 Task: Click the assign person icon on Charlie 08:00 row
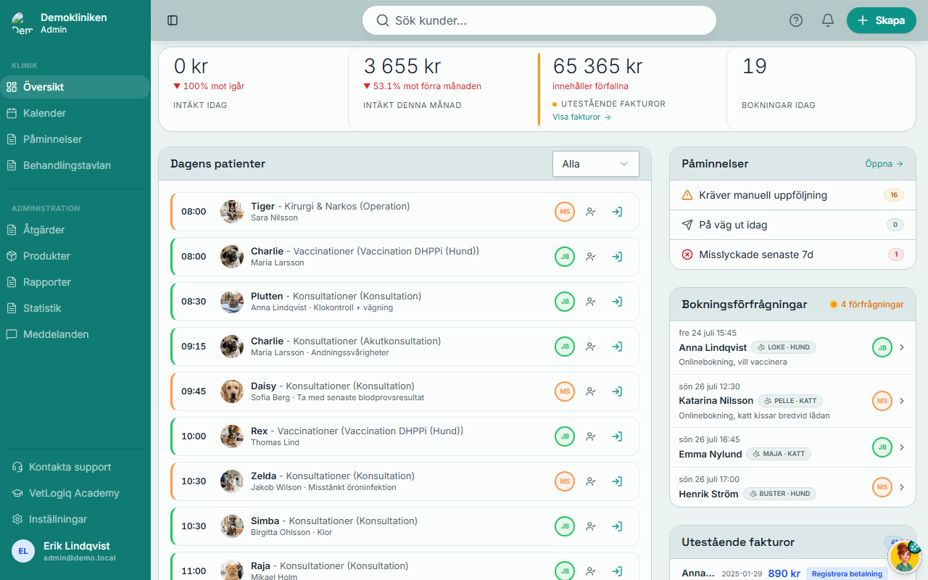591,257
